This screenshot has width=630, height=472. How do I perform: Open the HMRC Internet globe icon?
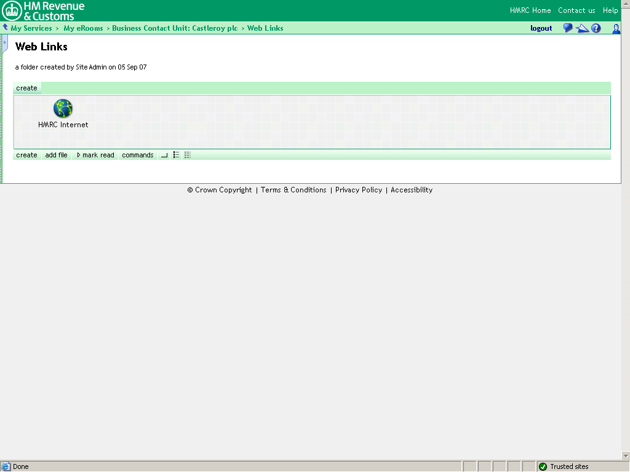[x=62, y=108]
